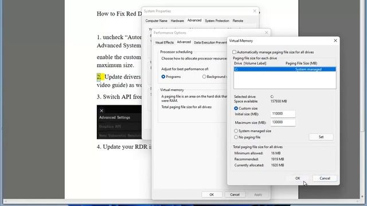Select Programs in Performance Options

click(163, 77)
